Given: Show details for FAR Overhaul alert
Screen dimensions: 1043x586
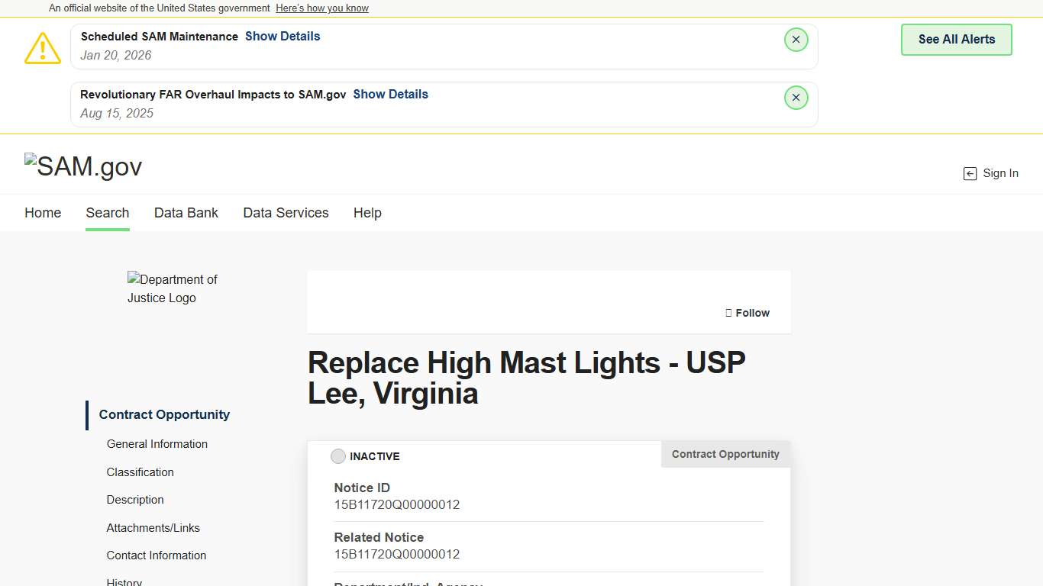Looking at the screenshot, I should [390, 95].
